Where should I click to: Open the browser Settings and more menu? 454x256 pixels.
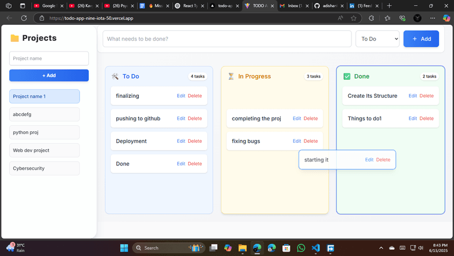[x=433, y=18]
